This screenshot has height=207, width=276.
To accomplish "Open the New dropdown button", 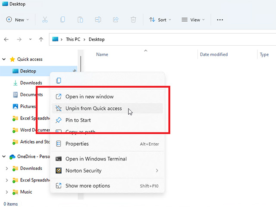I will point(17,19).
